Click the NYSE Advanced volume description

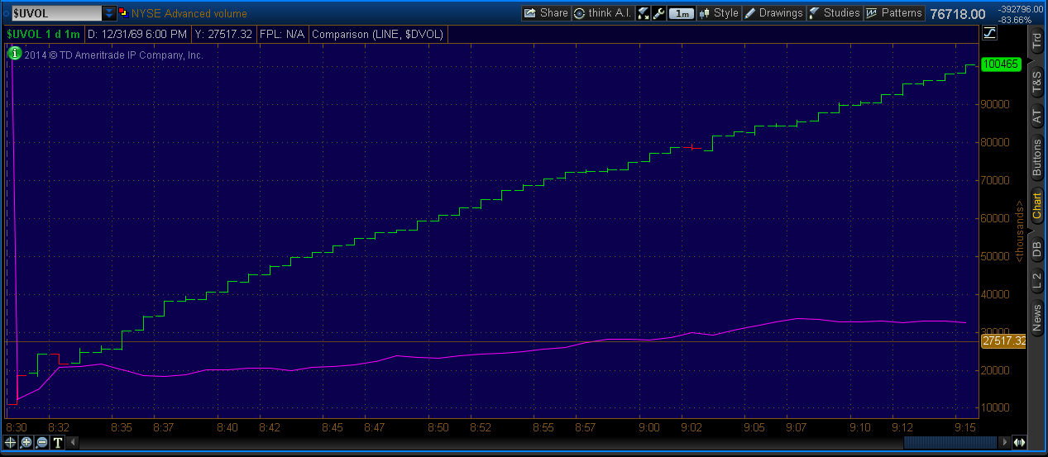189,13
